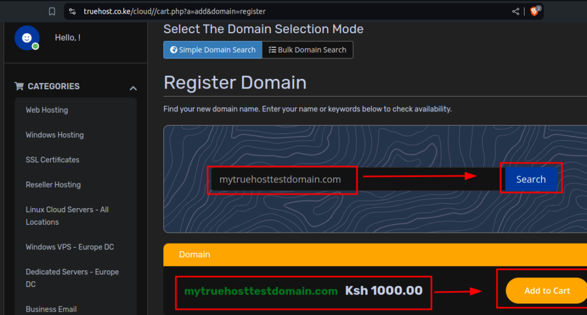Switch to Simple Domain Search tab
The image size is (587, 315).
(x=213, y=50)
